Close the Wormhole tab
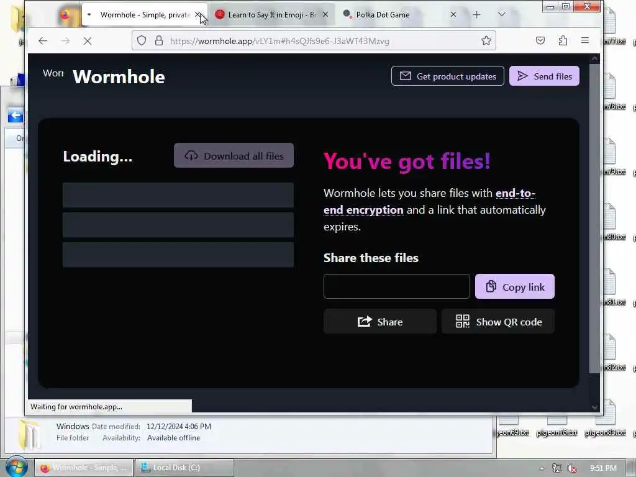Image resolution: width=636 pixels, height=477 pixels. coord(198,15)
